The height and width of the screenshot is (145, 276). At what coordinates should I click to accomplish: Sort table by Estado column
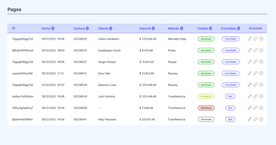[211, 28]
